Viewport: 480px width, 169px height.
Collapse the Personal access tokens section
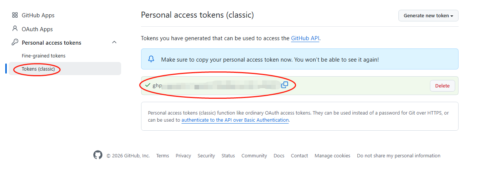(x=114, y=42)
